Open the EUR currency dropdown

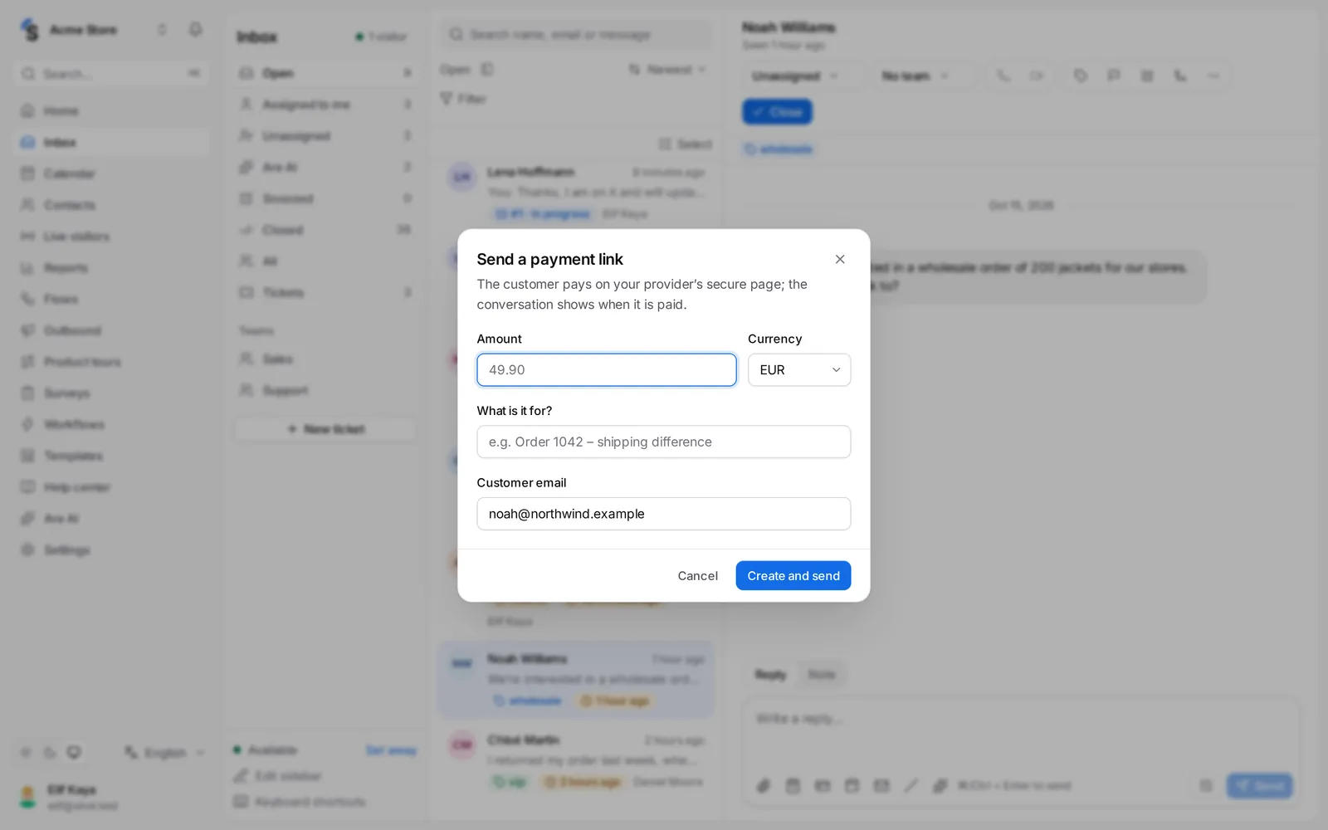799,370
